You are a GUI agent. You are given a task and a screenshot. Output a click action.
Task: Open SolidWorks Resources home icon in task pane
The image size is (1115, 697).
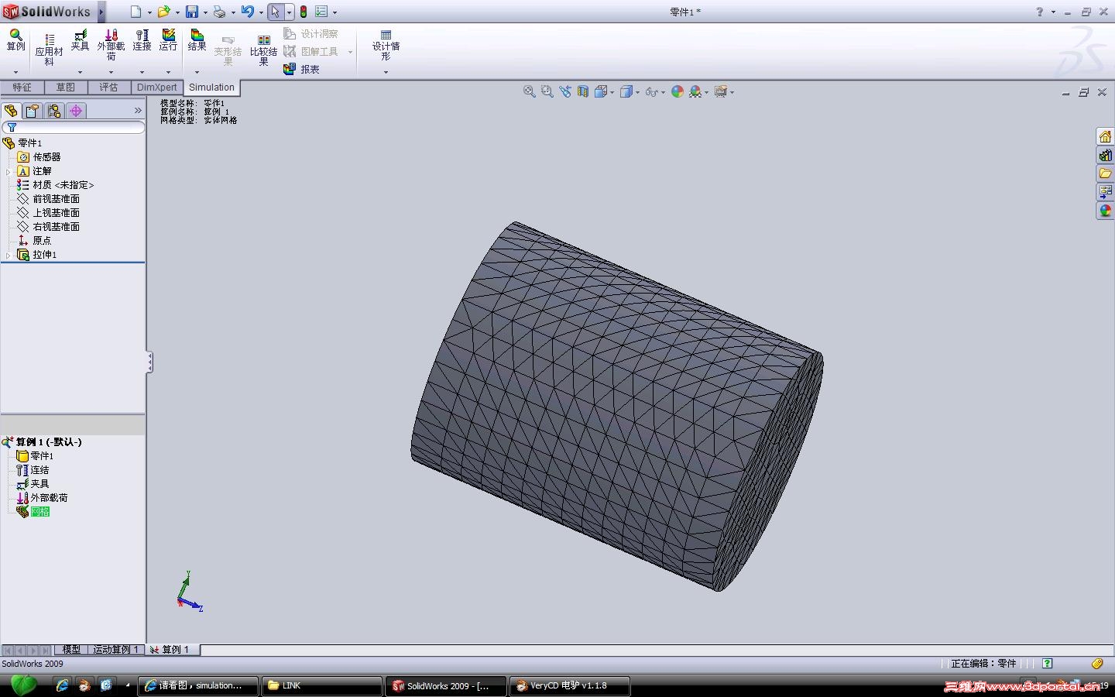tap(1105, 136)
